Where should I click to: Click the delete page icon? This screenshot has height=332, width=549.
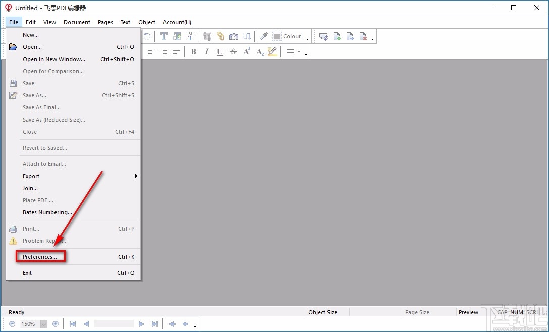coord(363,36)
